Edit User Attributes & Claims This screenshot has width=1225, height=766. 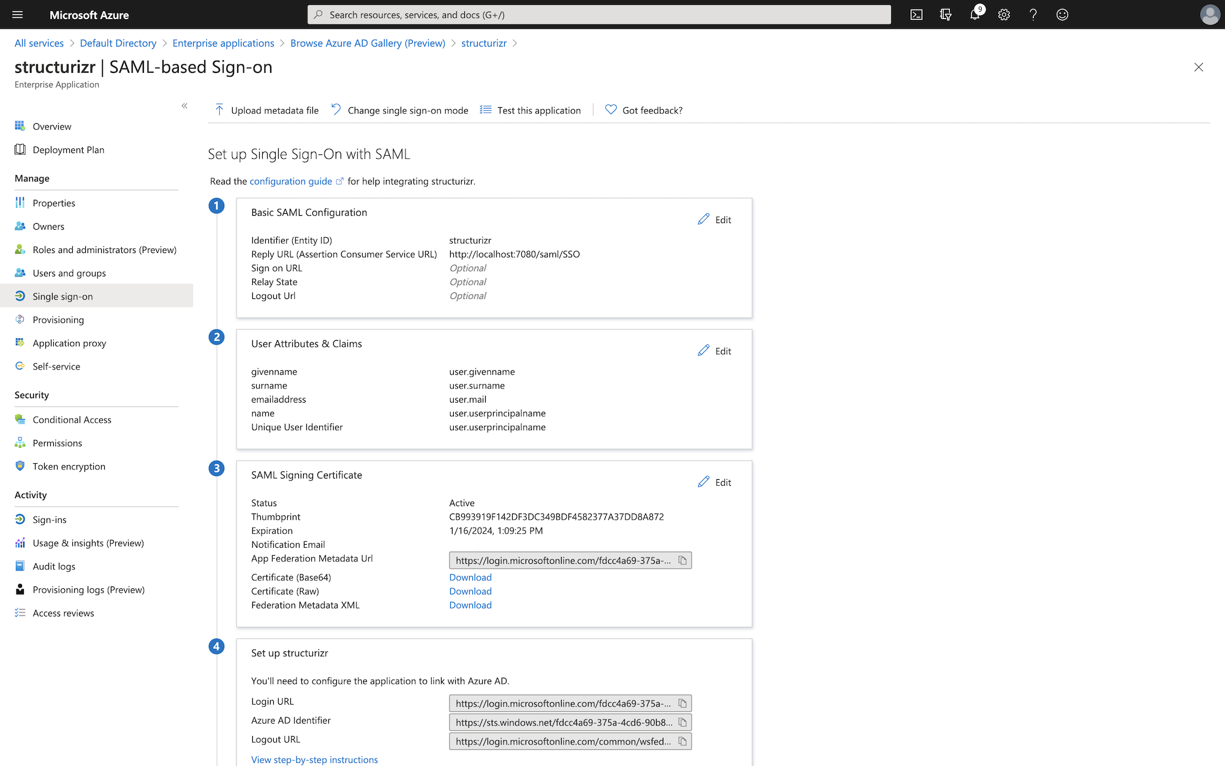tap(715, 351)
